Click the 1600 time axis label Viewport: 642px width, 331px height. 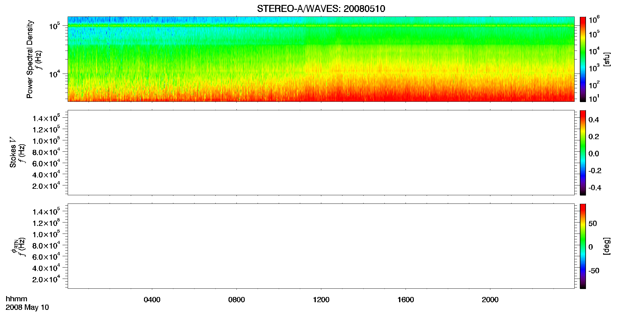(x=406, y=300)
